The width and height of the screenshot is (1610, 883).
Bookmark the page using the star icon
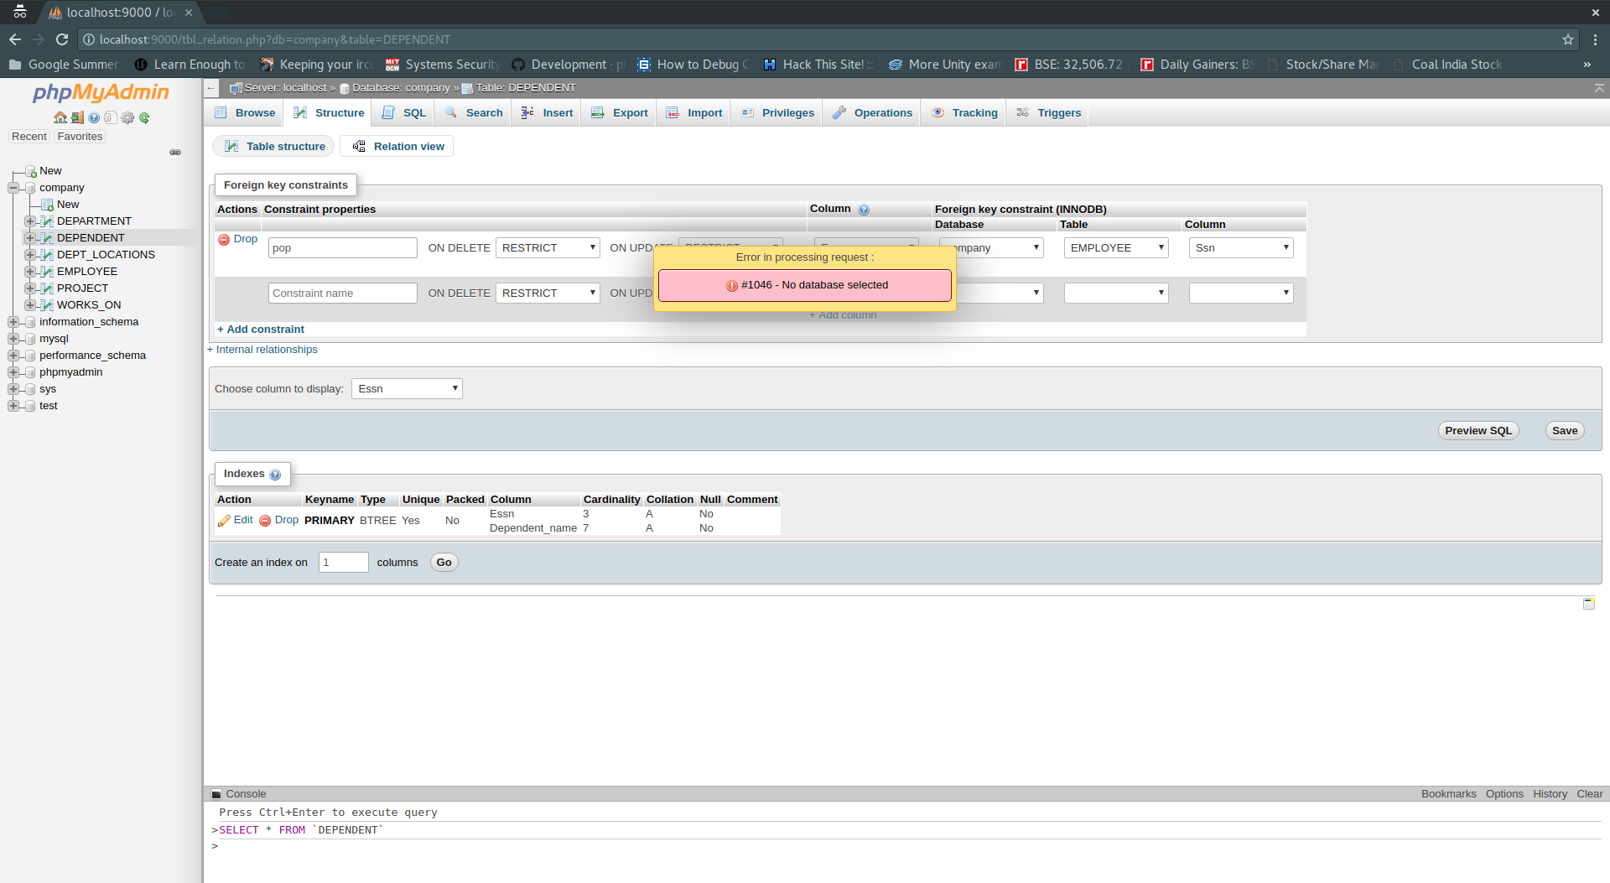click(1567, 39)
